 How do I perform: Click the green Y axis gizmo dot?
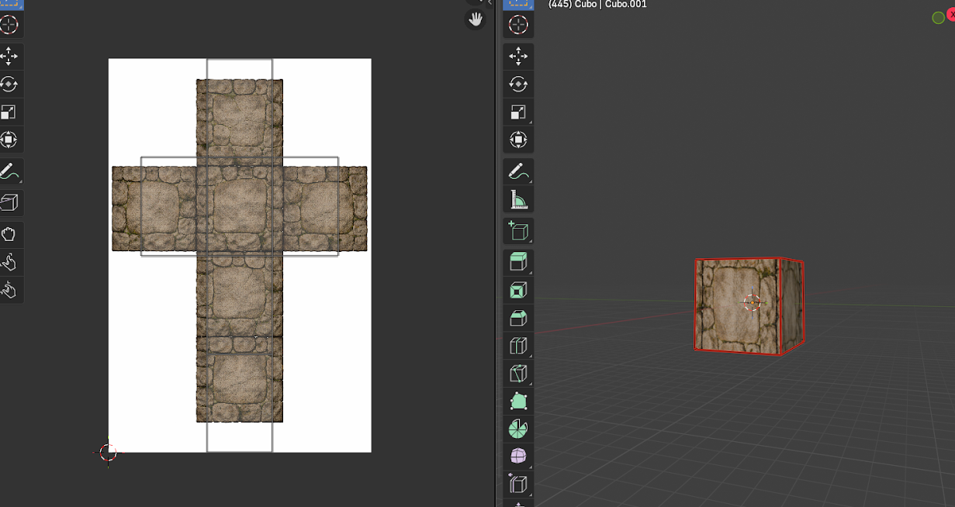[938, 18]
